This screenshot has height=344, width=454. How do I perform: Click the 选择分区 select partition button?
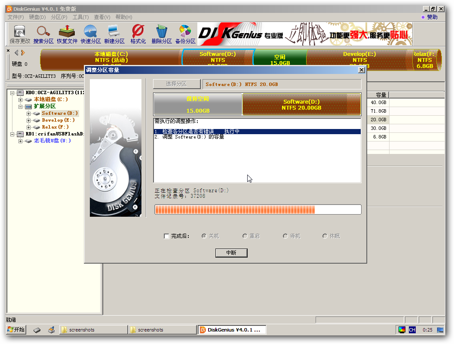coord(177,84)
